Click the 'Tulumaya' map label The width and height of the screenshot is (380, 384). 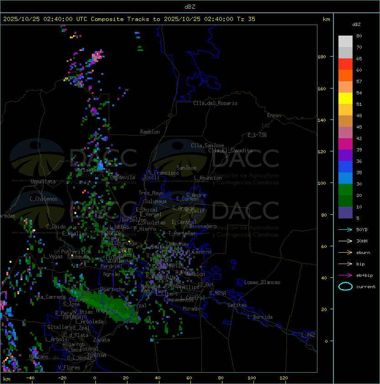(x=156, y=201)
